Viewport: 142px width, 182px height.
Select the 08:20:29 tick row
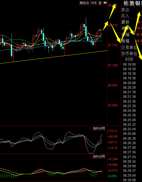pyautogui.click(x=129, y=87)
